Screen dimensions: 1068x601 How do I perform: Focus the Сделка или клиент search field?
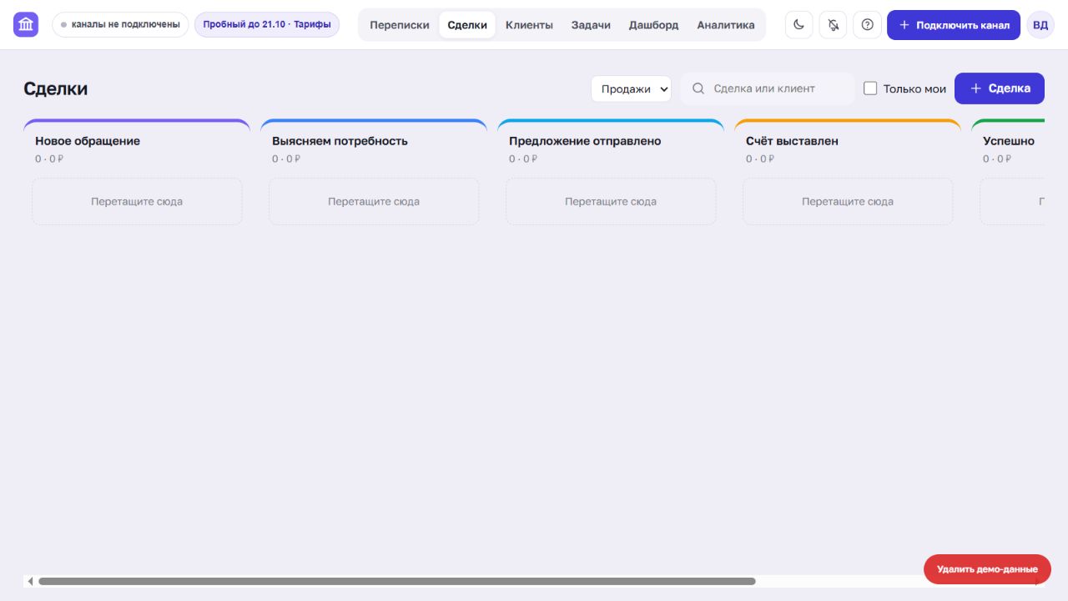point(768,88)
